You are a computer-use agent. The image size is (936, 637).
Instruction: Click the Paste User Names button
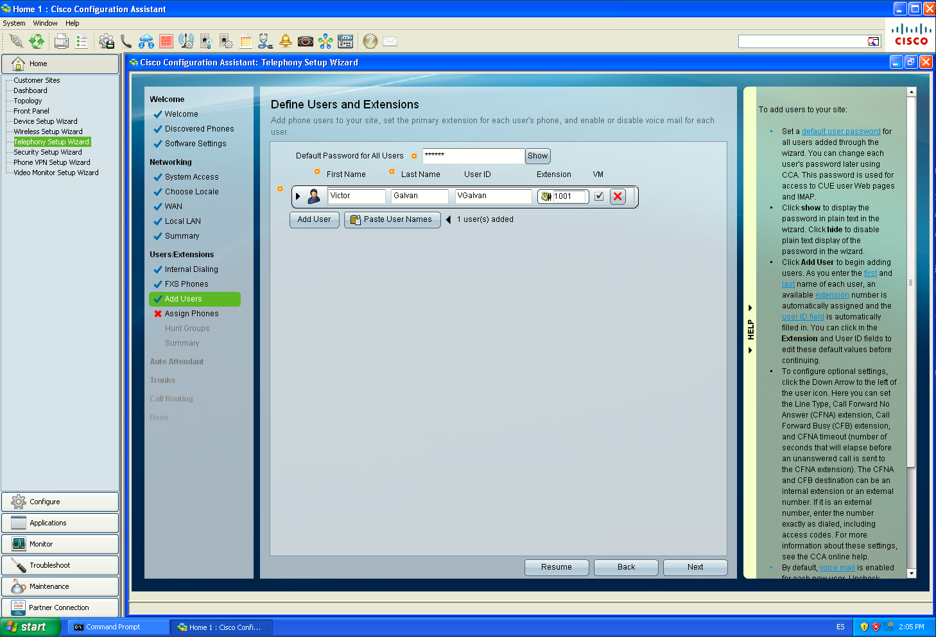[392, 219]
